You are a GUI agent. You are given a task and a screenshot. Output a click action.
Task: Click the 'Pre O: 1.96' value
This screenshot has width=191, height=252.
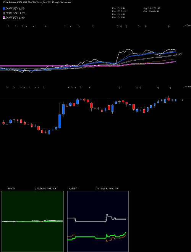coord(119,8)
